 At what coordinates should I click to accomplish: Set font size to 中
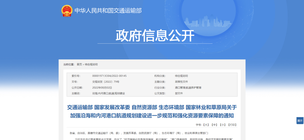pos(214,125)
